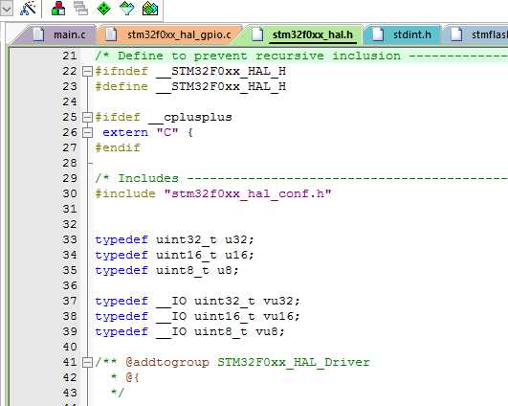
Task: Click "@{" on line 42
Action: tap(133, 377)
